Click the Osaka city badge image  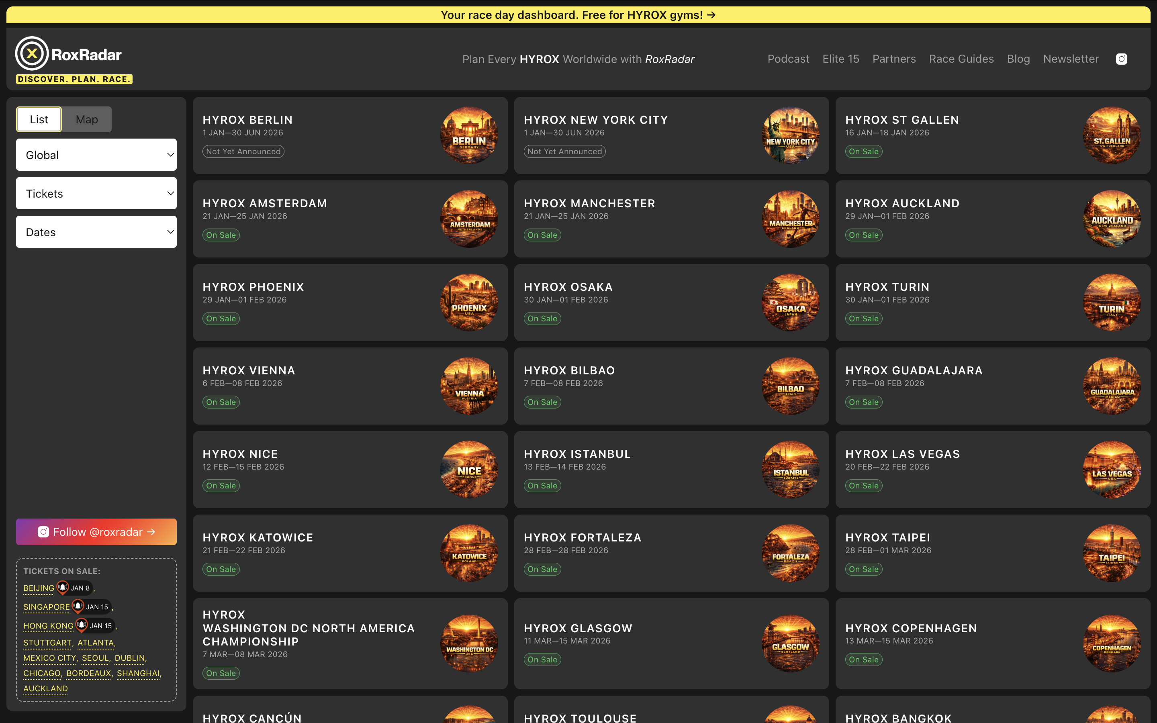pyautogui.click(x=790, y=302)
